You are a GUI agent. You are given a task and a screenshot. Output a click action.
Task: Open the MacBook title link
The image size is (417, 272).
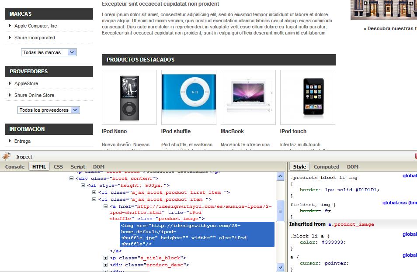(232, 131)
